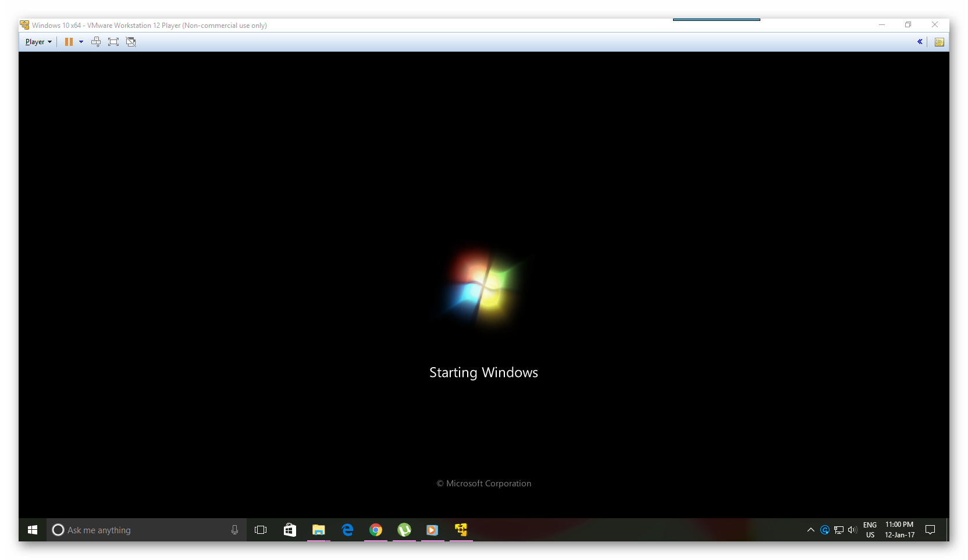
Task: Activate the Cortana microphone
Action: (x=234, y=530)
